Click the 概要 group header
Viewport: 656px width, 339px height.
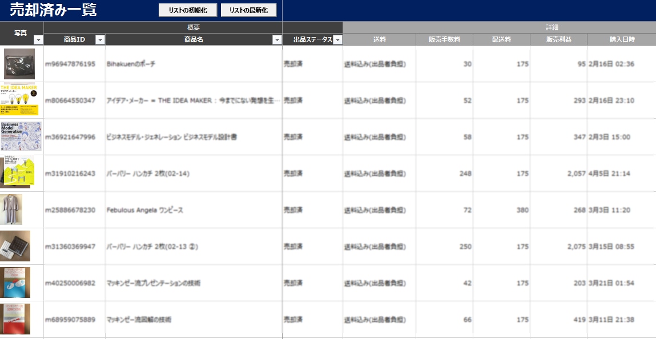point(194,27)
